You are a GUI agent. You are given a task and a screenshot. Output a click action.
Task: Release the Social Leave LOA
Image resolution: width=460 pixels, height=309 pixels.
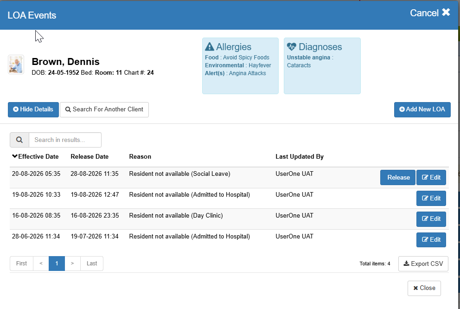[x=398, y=178]
